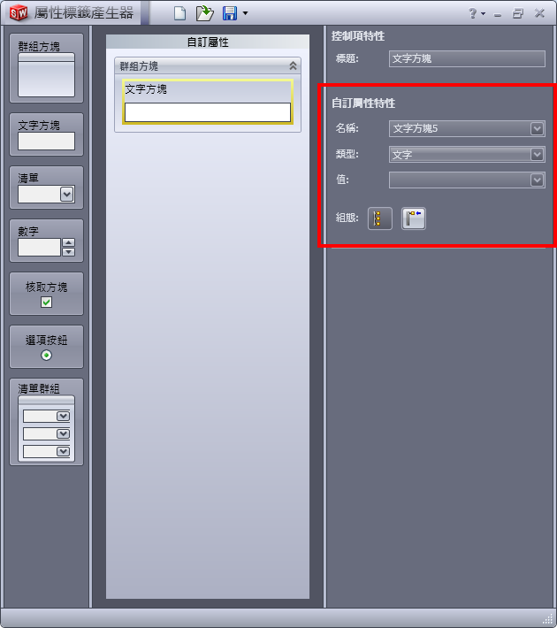The height and width of the screenshot is (628, 557).
Task: Click the up arrow in 數字 spinner element
Action: 68,242
